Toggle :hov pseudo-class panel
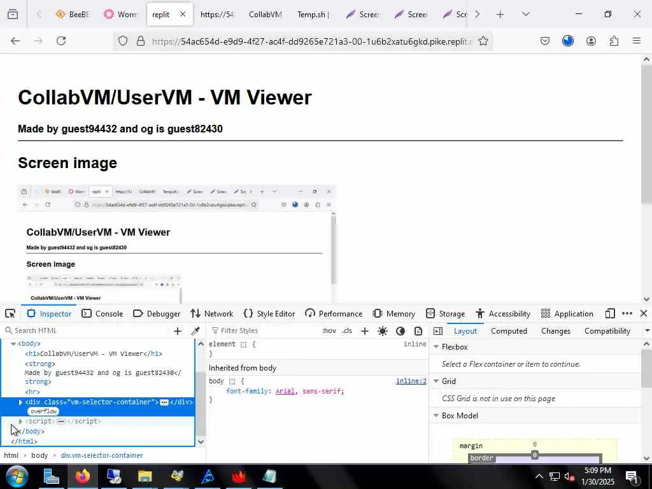Image resolution: width=652 pixels, height=489 pixels. coord(329,330)
